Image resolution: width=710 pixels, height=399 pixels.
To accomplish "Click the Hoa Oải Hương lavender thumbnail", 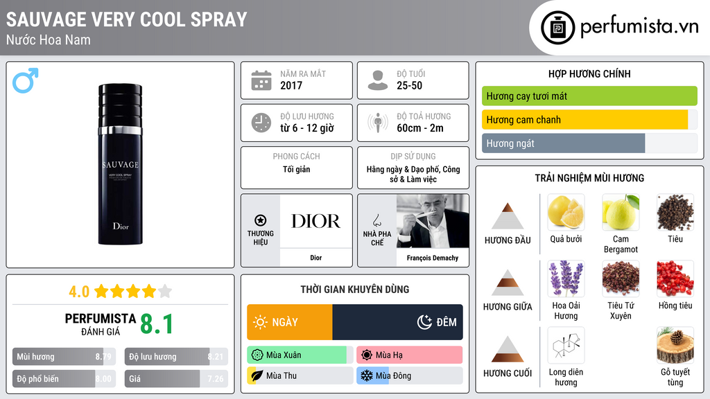I will [x=565, y=278].
